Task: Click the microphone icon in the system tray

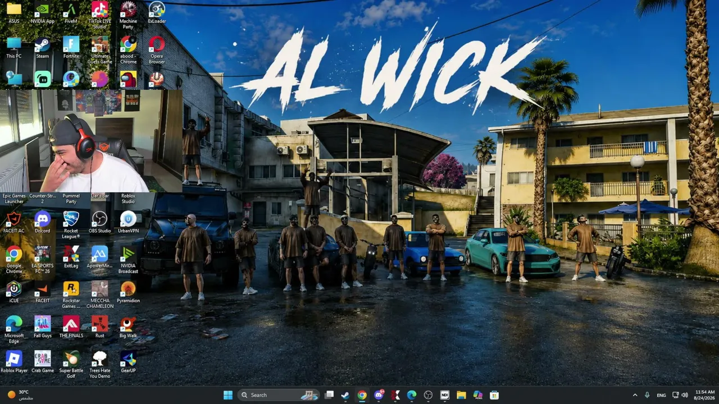Action: pos(648,395)
